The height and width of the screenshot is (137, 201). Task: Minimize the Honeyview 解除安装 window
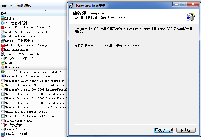[x=176, y=4]
